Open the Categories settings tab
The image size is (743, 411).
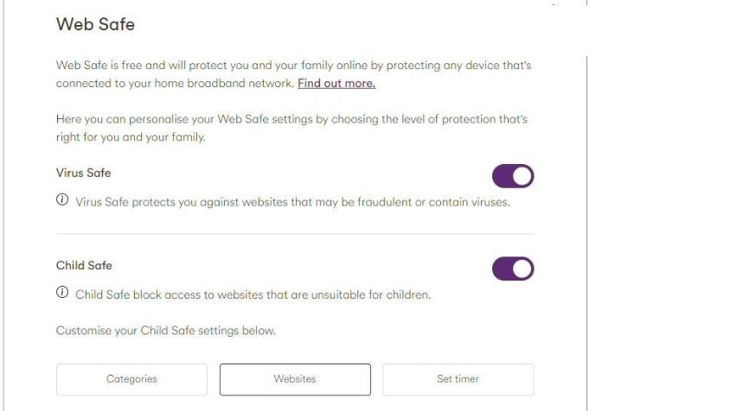pyautogui.click(x=131, y=379)
